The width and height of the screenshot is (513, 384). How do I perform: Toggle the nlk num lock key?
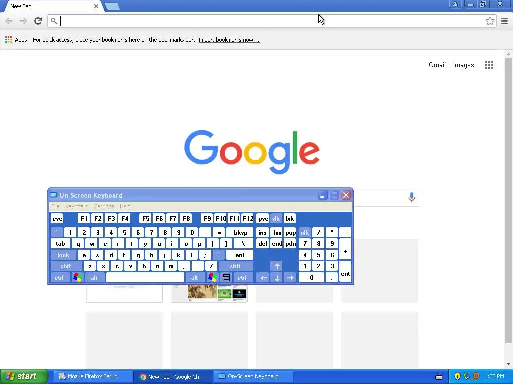tap(304, 233)
